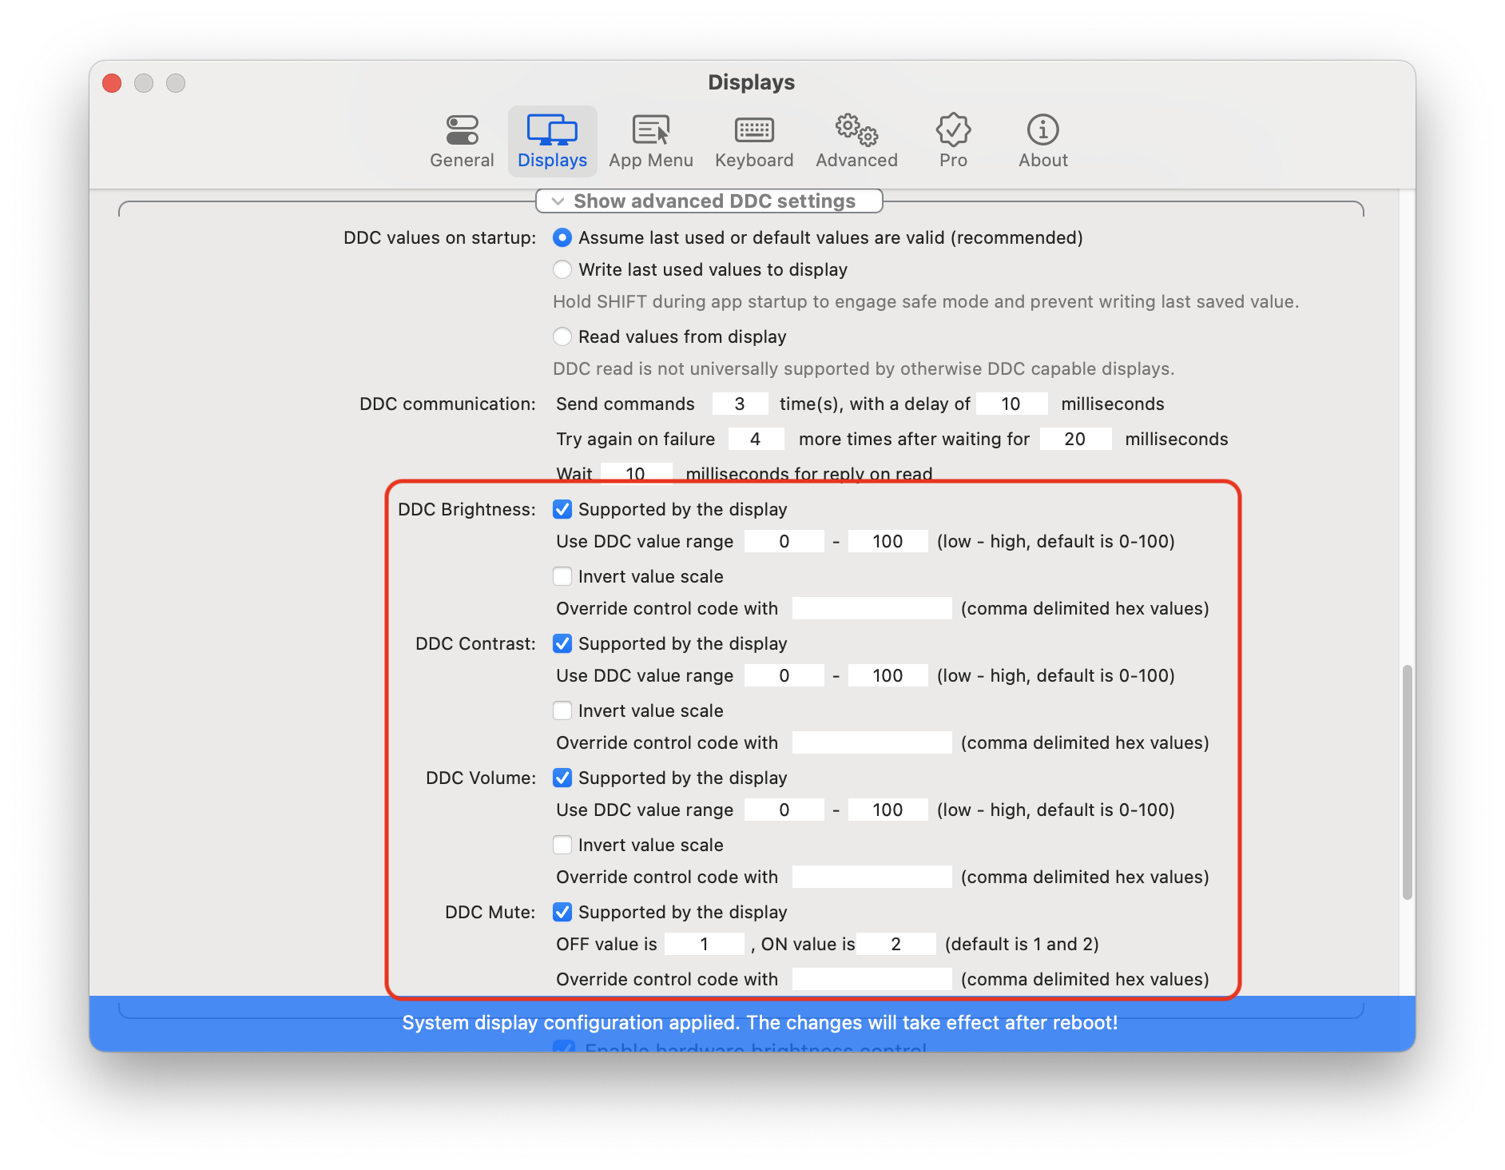Enable Invert value scale for DDC Contrast
Viewport: 1505px width, 1170px height.
click(563, 710)
